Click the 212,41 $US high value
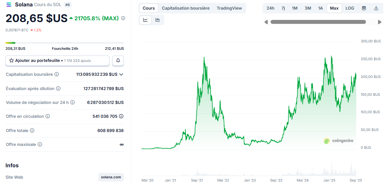Image resolution: width=387 pixels, height=184 pixels. 114,48
